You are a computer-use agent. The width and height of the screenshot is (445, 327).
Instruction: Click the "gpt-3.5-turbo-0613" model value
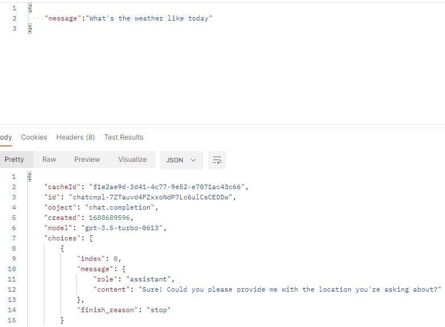(x=122, y=228)
